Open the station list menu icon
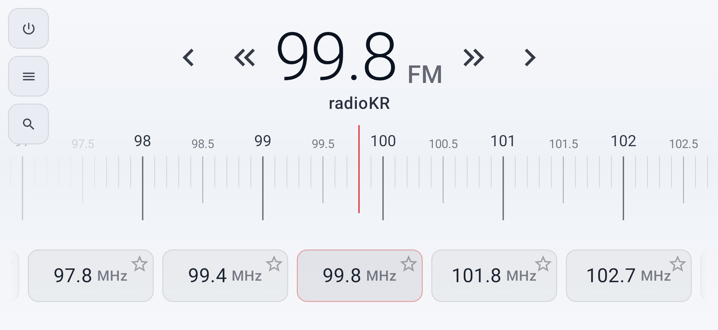This screenshot has width=718, height=330. 28,76
